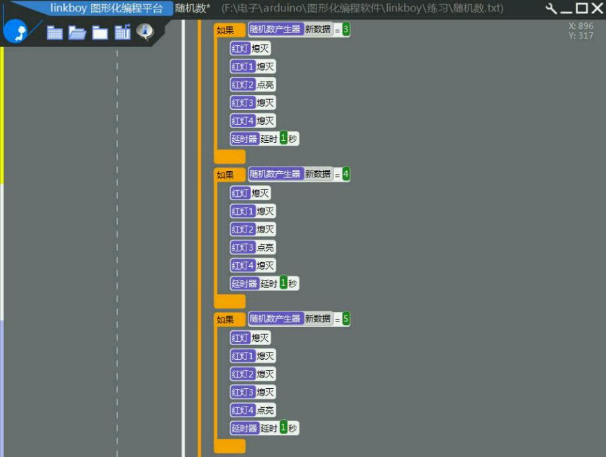Maximize the linkboy window
Screen dimensions: 606x457
(x=582, y=8)
